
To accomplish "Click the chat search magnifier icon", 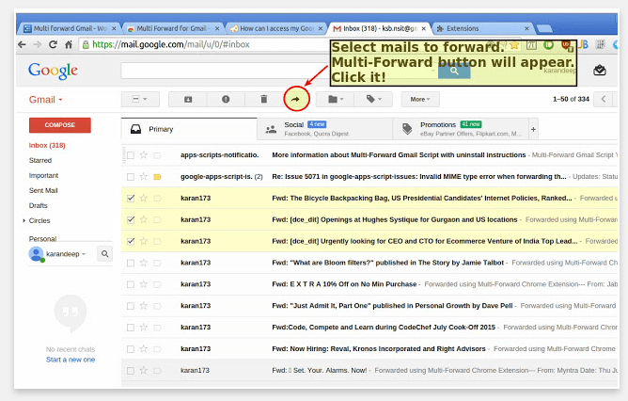I will pyautogui.click(x=105, y=254).
